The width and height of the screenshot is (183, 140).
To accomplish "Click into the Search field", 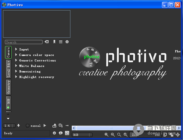I will click(24, 42).
